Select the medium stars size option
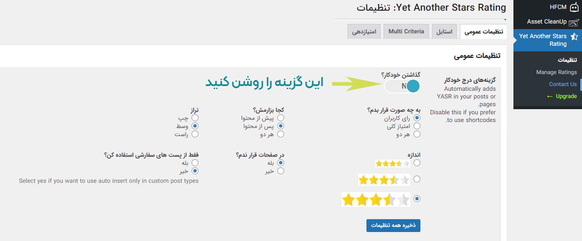The width and height of the screenshot is (582, 241). (417, 179)
